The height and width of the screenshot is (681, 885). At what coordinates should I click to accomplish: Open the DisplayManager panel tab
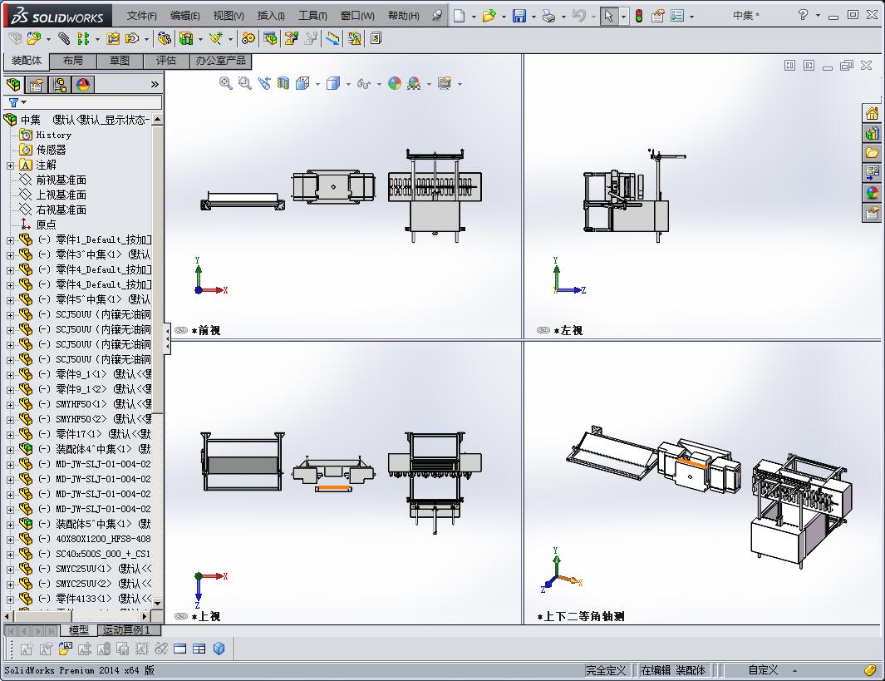pos(83,85)
